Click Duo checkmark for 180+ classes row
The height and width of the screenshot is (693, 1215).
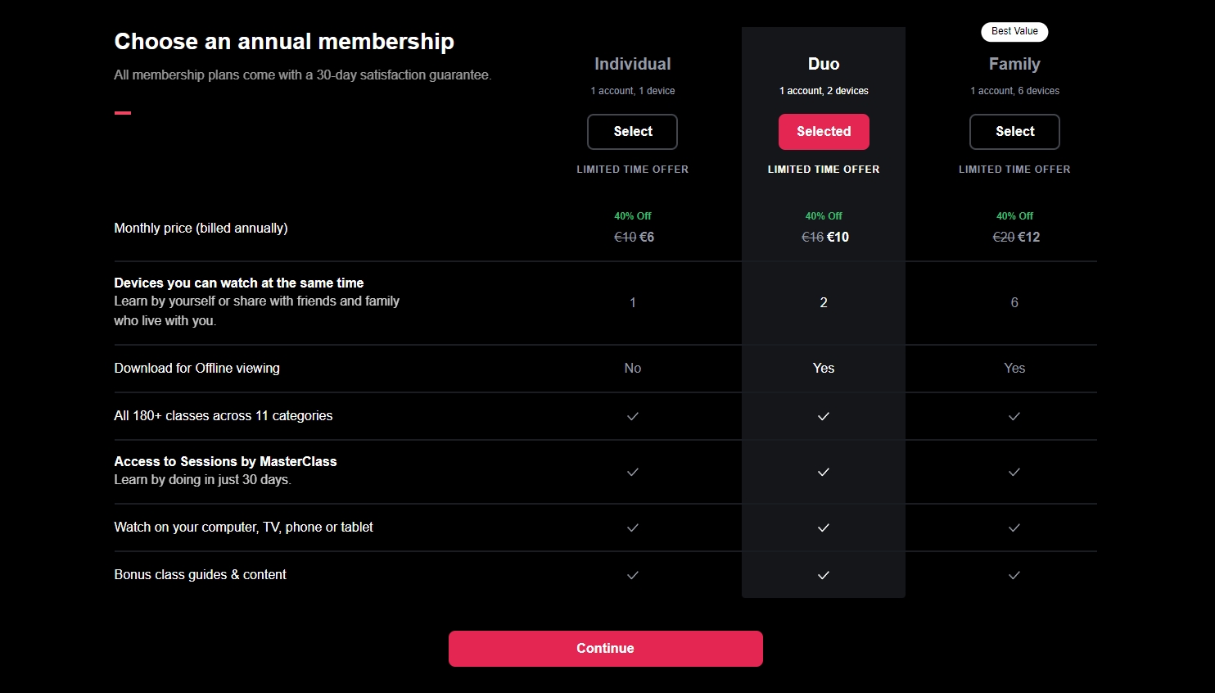coord(824,416)
